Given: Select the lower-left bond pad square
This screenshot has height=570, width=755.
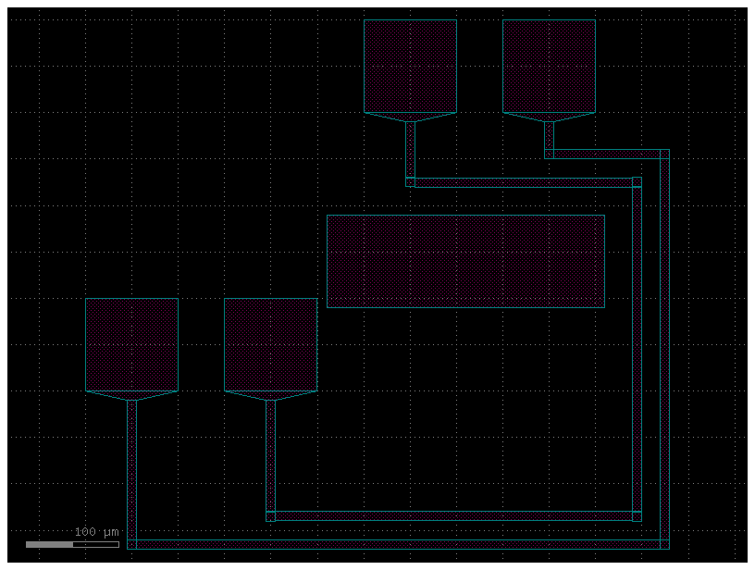Looking at the screenshot, I should pos(131,344).
